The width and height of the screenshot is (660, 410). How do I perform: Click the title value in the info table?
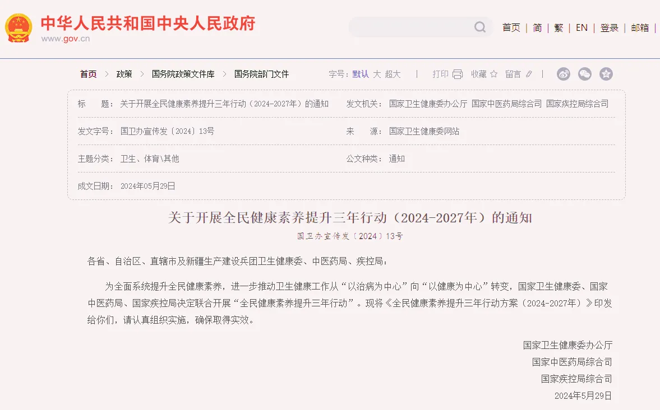224,104
